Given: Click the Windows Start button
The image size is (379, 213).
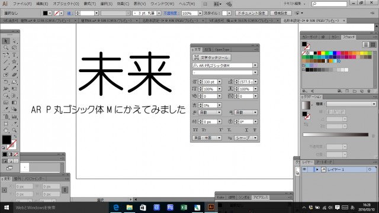Looking at the screenshot, I should pyautogui.click(x=7, y=208).
